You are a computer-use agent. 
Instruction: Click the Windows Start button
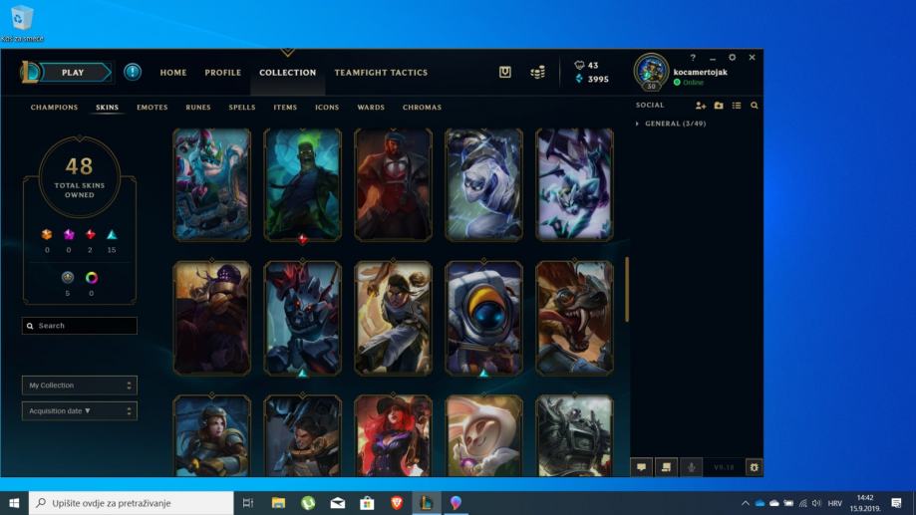[14, 503]
